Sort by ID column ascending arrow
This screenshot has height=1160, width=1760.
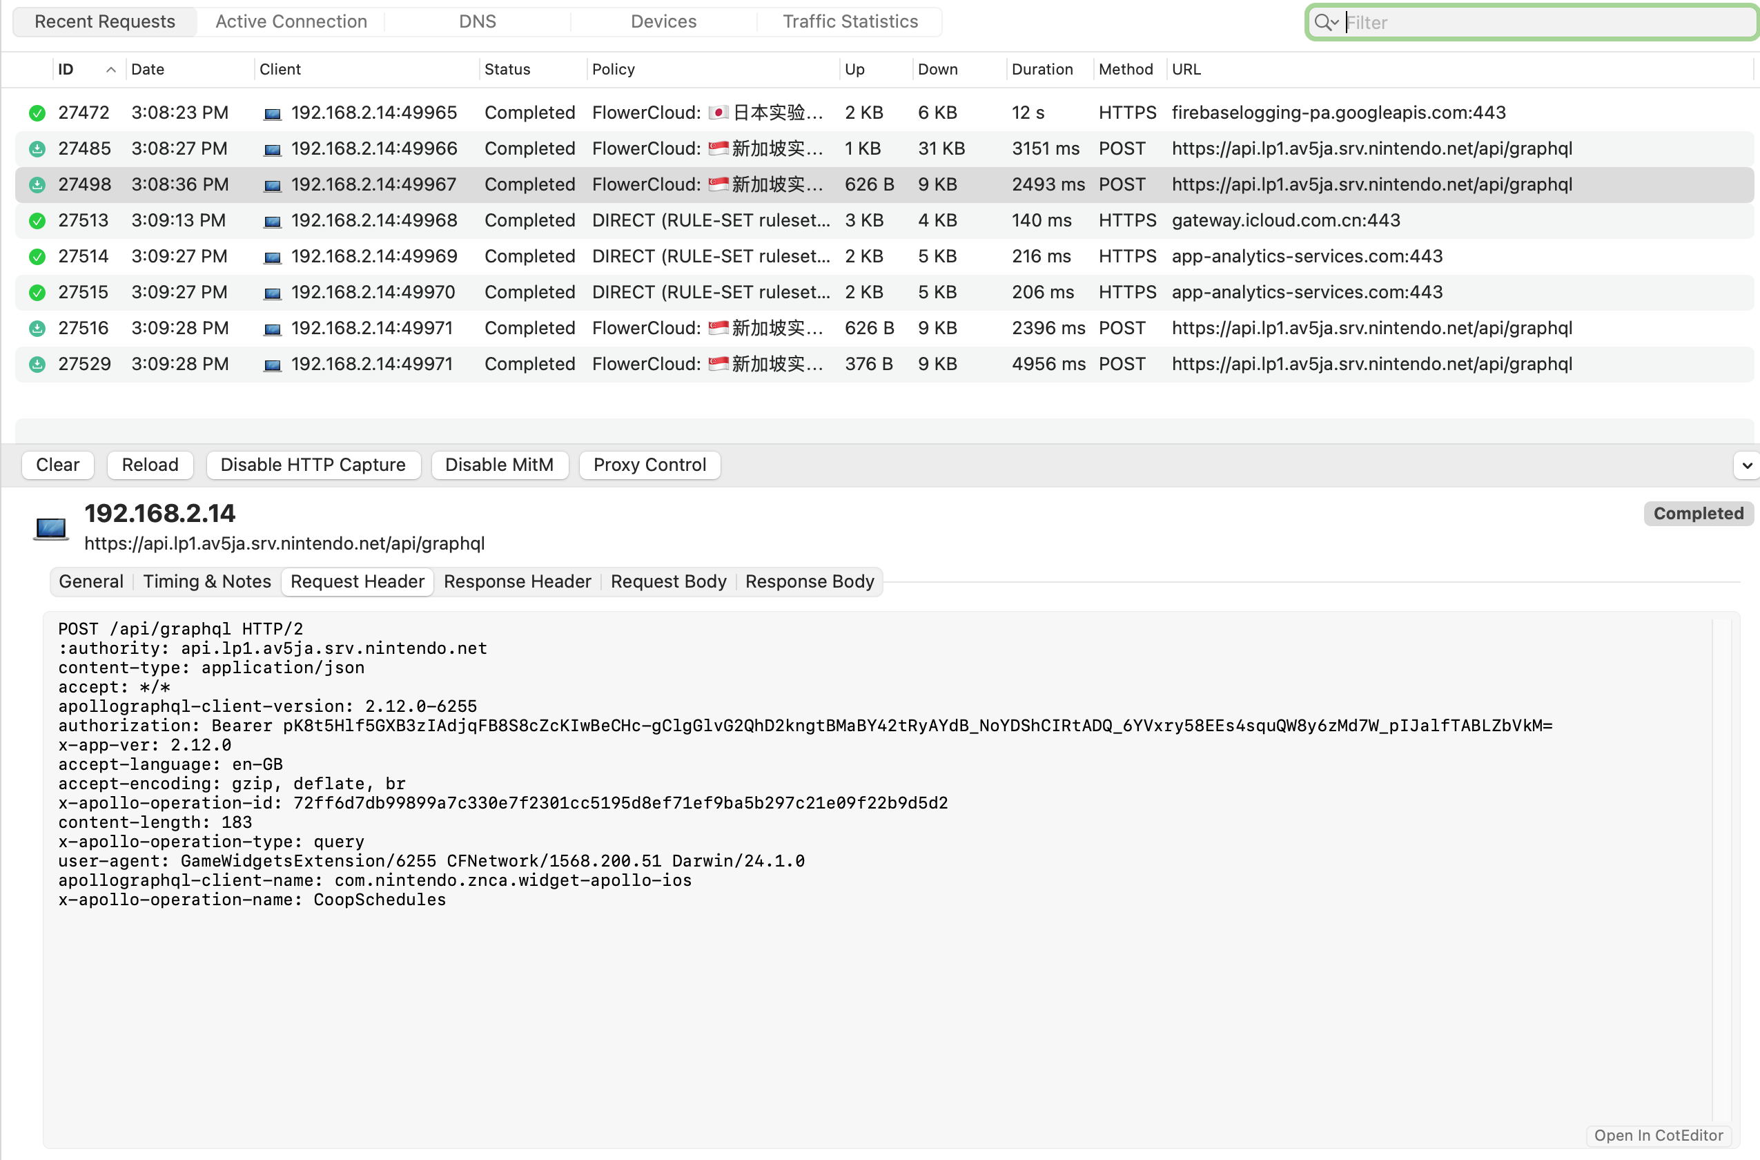pyautogui.click(x=111, y=70)
